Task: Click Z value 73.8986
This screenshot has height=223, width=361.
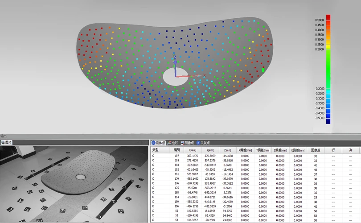Action: pyautogui.click(x=227, y=220)
